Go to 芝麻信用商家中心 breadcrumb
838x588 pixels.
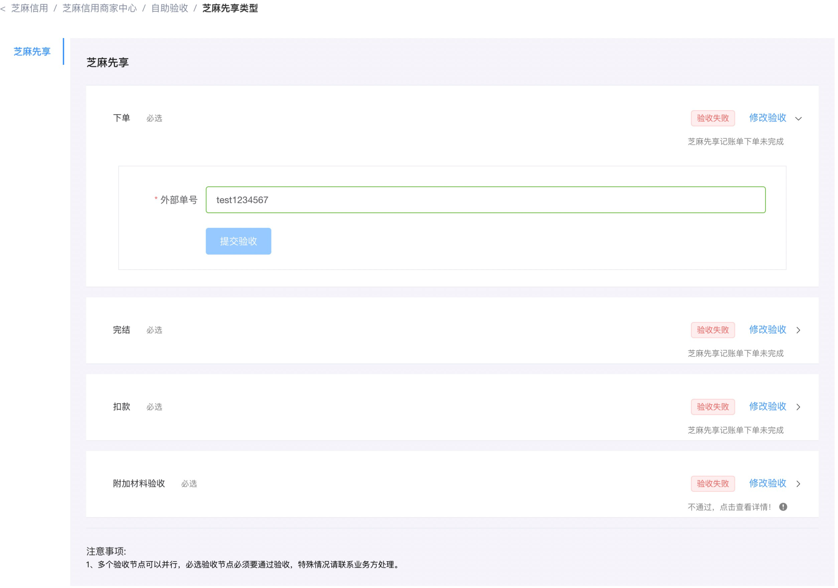(x=100, y=8)
